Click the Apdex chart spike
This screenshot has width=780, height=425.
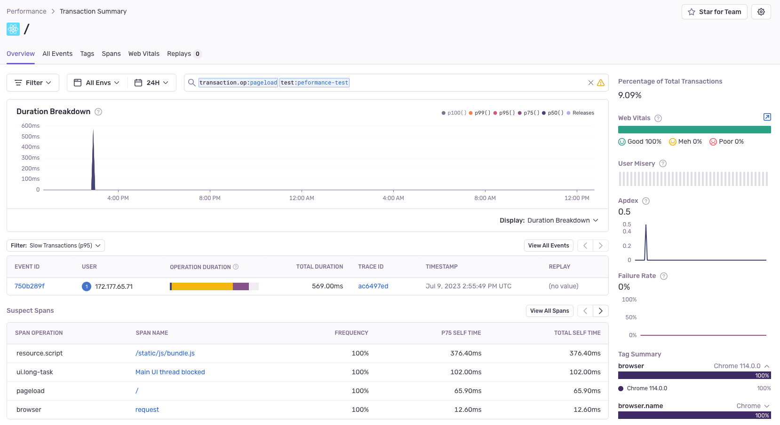tap(646, 242)
